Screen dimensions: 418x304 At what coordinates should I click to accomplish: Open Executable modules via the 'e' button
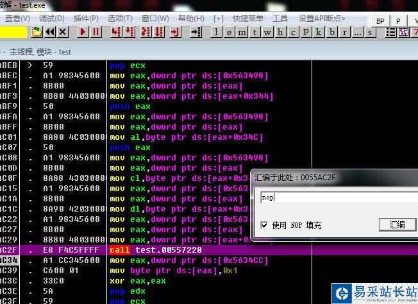(x=230, y=32)
